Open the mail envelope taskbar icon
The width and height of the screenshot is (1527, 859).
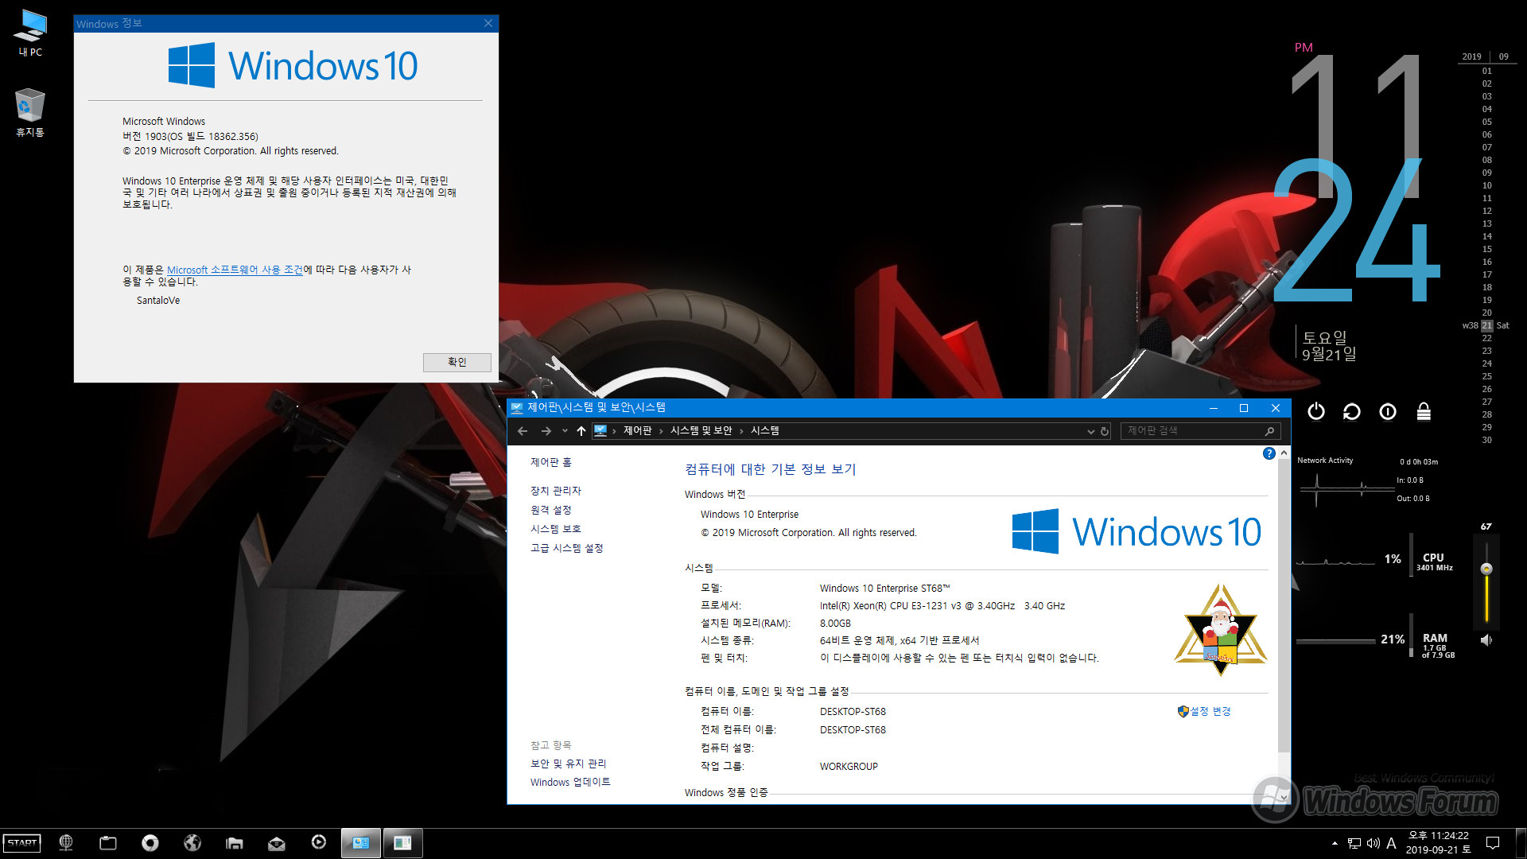point(277,844)
